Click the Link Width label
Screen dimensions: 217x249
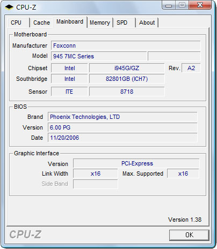pos(55,173)
